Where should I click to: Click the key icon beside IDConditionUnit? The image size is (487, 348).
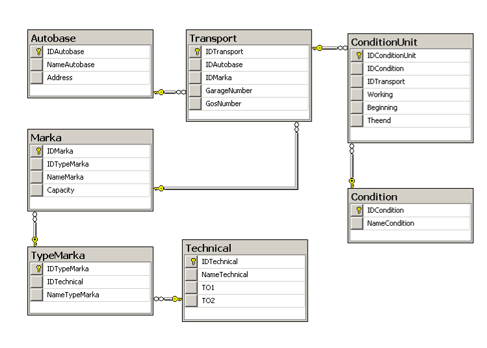[357, 55]
